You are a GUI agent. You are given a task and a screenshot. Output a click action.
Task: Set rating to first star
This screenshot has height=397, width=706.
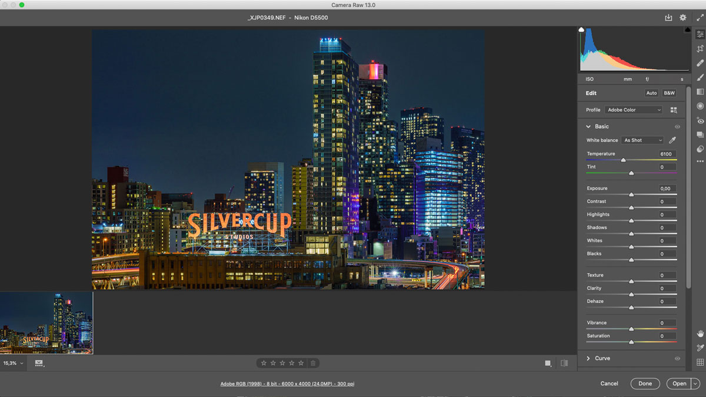264,363
